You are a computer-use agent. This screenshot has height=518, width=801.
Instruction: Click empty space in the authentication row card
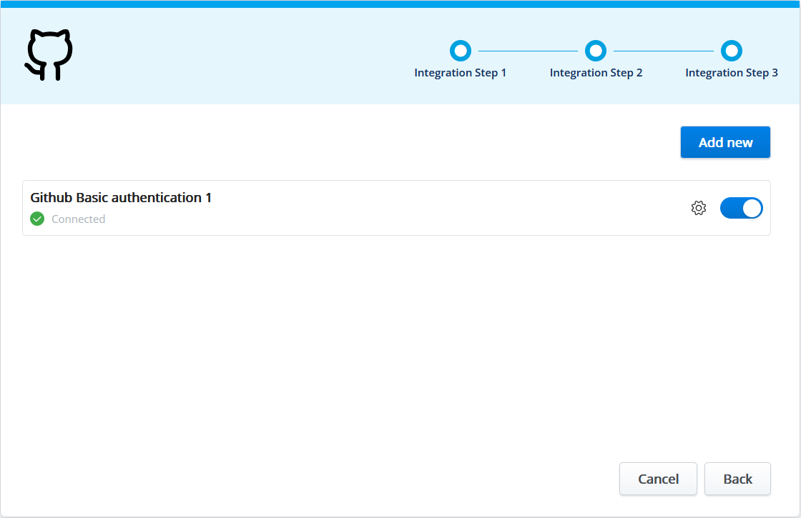click(429, 208)
